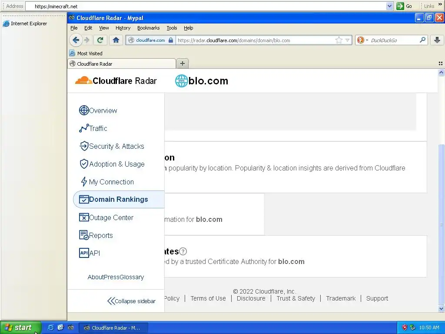This screenshot has height=334, width=445.
Task: Click the Cloudflare Radar logo
Action: coord(116,81)
